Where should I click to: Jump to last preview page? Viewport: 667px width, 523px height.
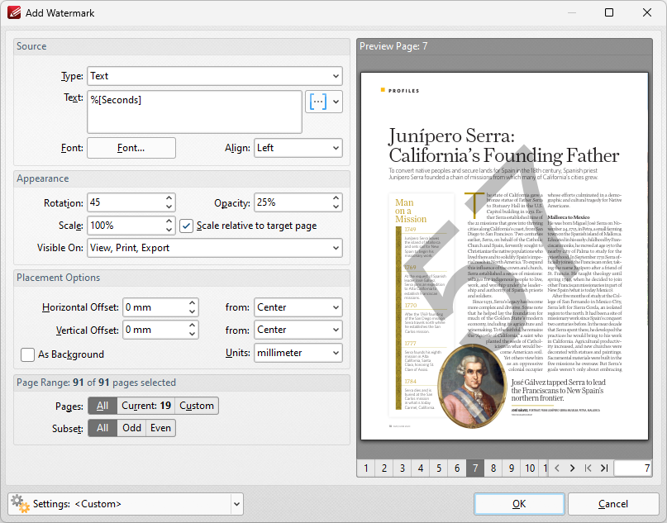point(604,468)
